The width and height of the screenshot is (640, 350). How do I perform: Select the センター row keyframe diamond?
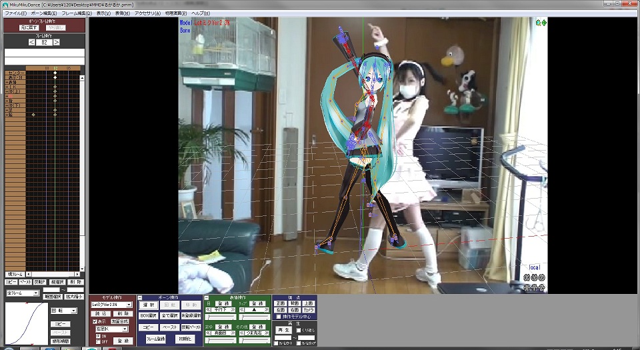55,73
